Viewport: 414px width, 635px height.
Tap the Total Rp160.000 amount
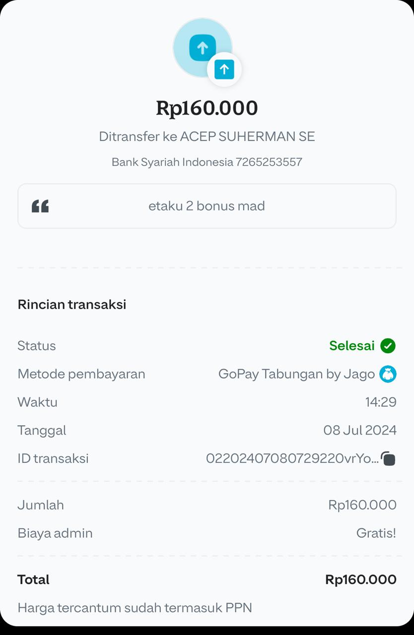coord(361,579)
